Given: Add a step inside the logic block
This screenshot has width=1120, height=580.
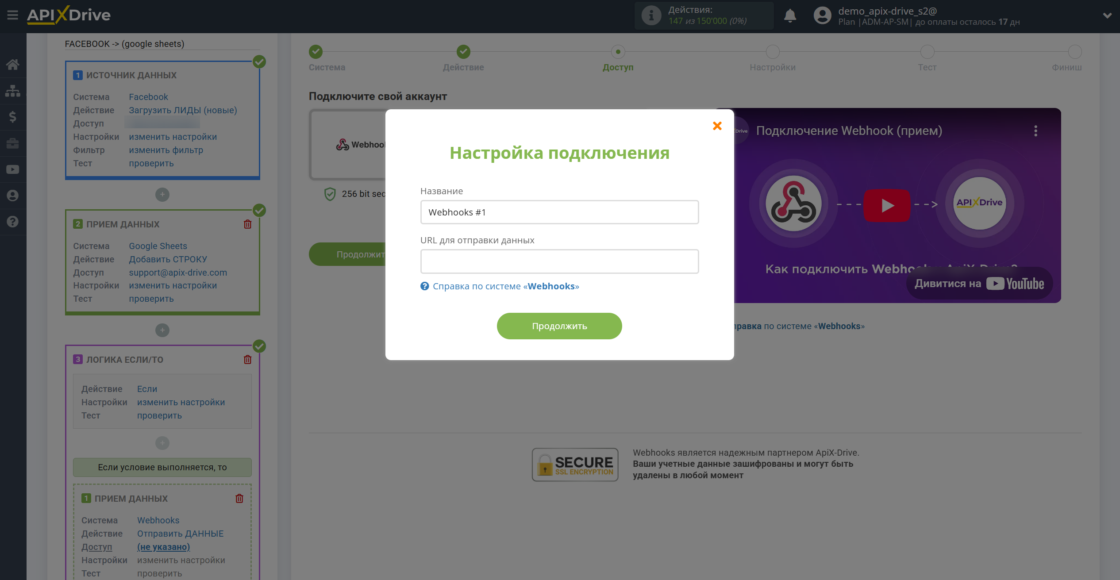Looking at the screenshot, I should coord(162,443).
